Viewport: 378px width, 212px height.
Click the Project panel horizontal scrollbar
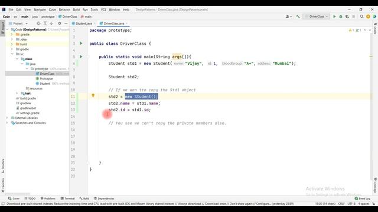point(17,194)
